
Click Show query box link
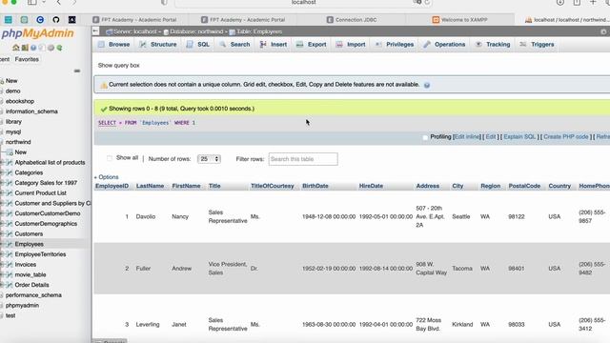(x=118, y=66)
